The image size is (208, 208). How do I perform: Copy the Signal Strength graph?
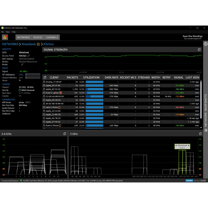tap(199, 50)
